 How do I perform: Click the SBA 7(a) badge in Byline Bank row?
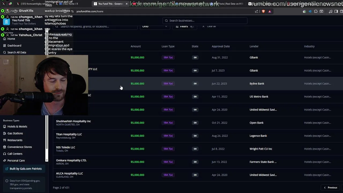pos(168,84)
